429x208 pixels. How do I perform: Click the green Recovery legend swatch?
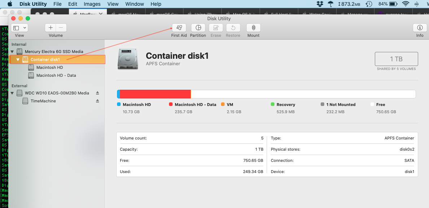click(x=273, y=104)
